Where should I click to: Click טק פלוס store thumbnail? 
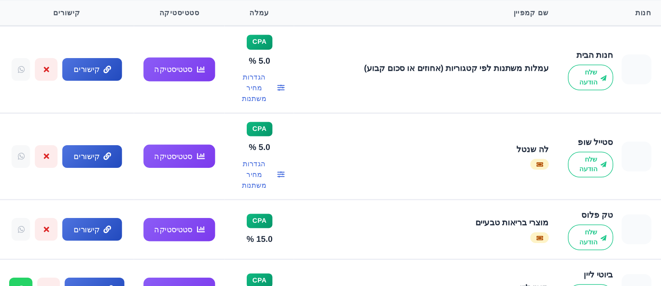[636, 230]
